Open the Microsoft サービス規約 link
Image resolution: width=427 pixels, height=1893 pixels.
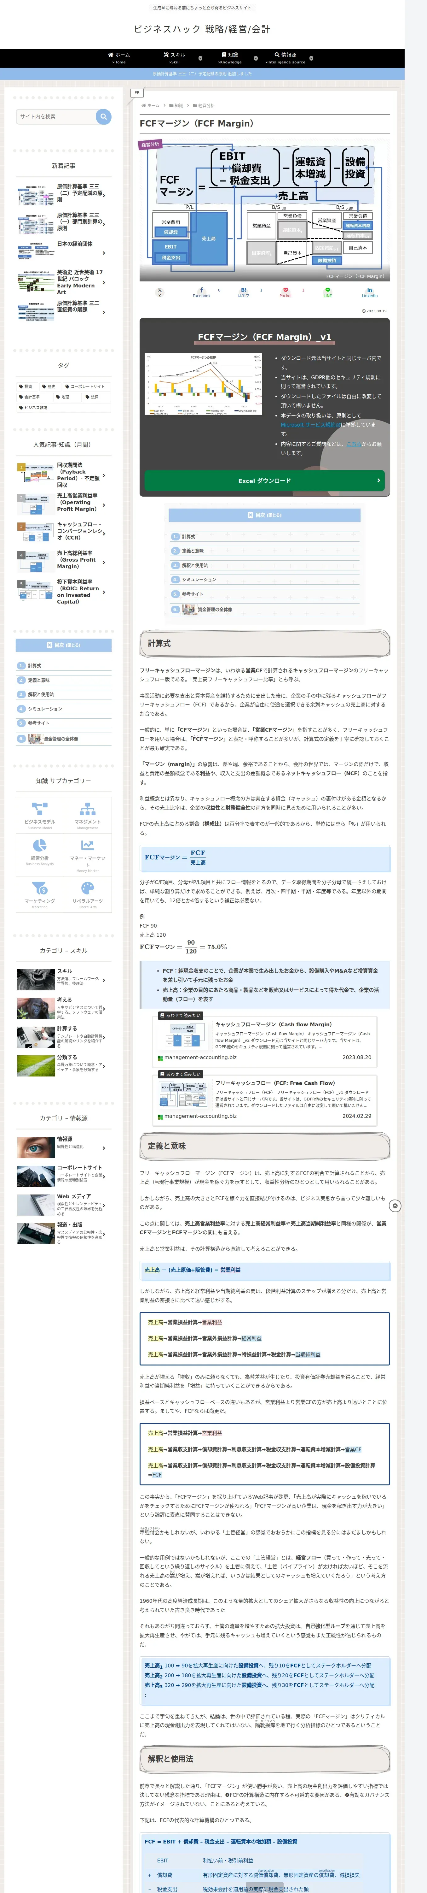(310, 425)
